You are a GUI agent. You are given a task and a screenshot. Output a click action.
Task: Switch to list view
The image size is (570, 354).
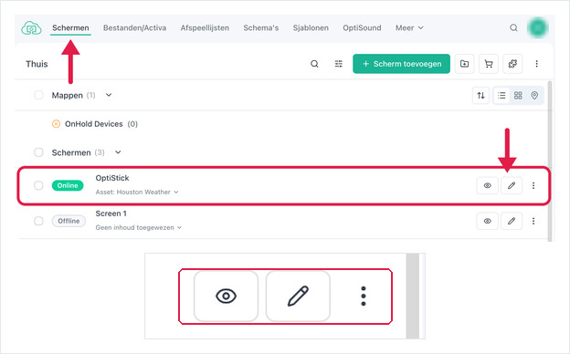[x=501, y=96]
